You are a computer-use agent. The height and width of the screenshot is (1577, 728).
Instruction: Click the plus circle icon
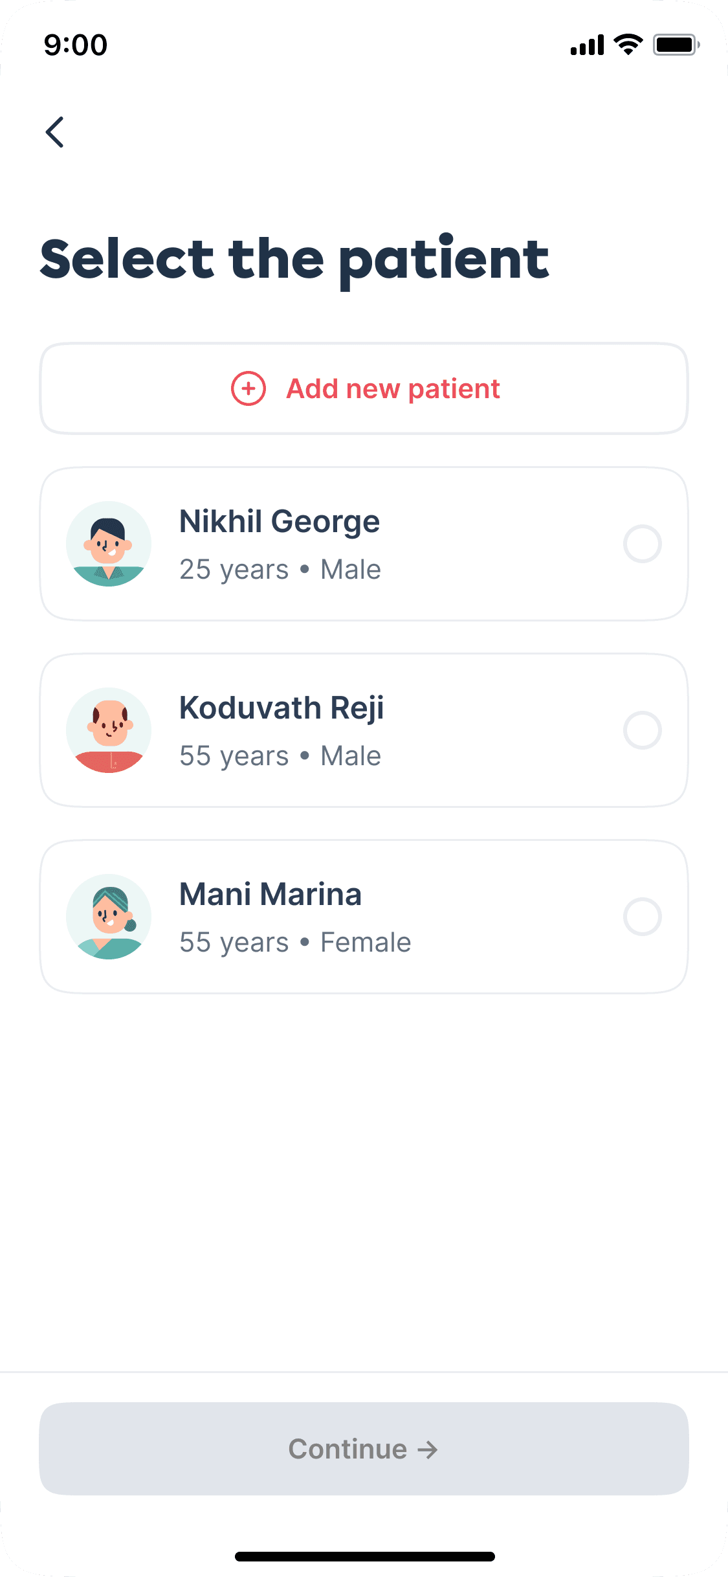click(x=248, y=388)
